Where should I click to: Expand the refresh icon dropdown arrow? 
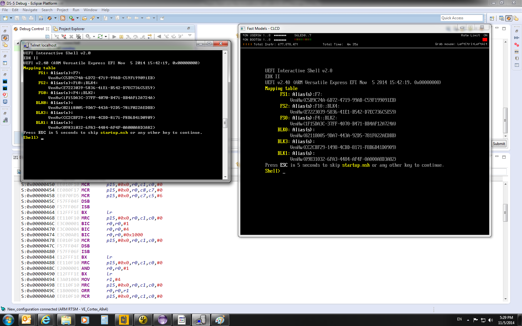tap(106, 37)
